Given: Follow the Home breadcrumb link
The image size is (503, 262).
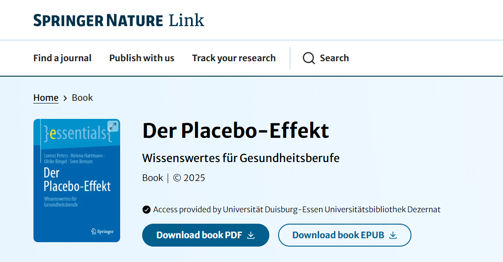Looking at the screenshot, I should 46,98.
